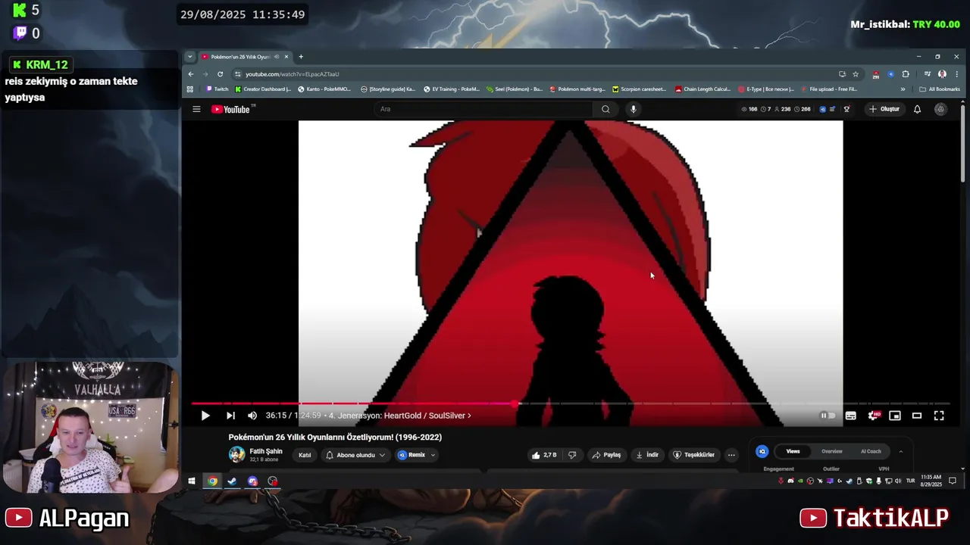Close the Pokémon YouTube tab
This screenshot has height=545, width=970.
pyautogui.click(x=286, y=57)
